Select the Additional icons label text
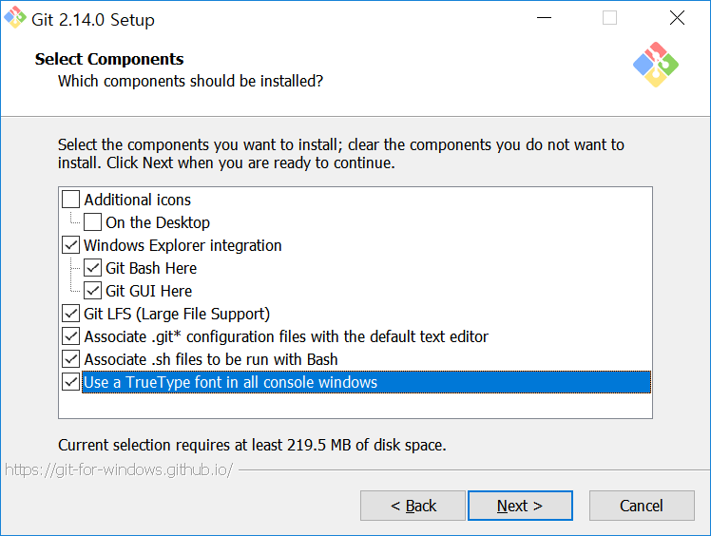 pos(138,200)
